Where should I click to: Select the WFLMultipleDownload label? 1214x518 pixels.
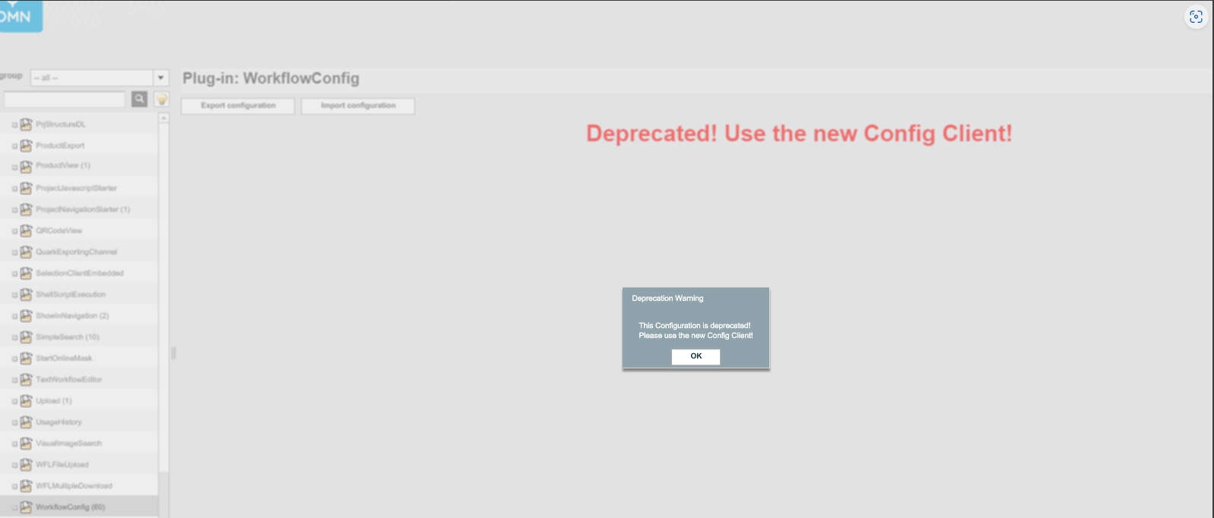(74, 486)
